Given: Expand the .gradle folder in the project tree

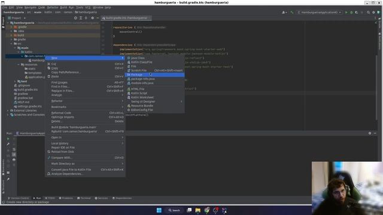Looking at the screenshot, I should click(x=11, y=27).
